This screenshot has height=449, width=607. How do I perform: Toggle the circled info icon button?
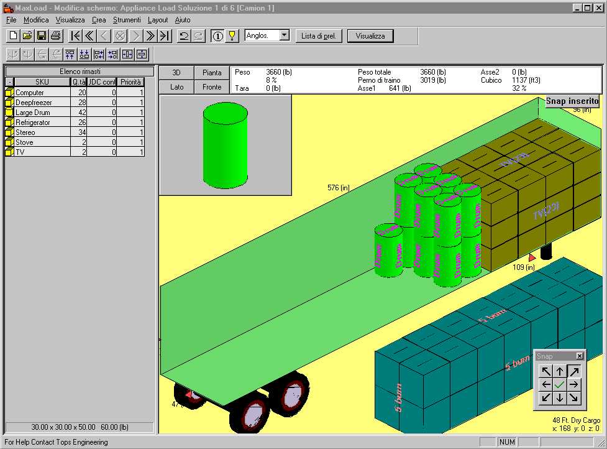pyautogui.click(x=217, y=36)
